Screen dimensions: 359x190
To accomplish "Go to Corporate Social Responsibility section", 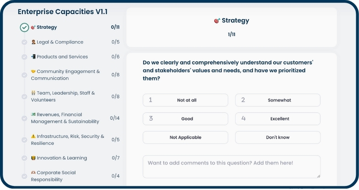I will point(53,176).
